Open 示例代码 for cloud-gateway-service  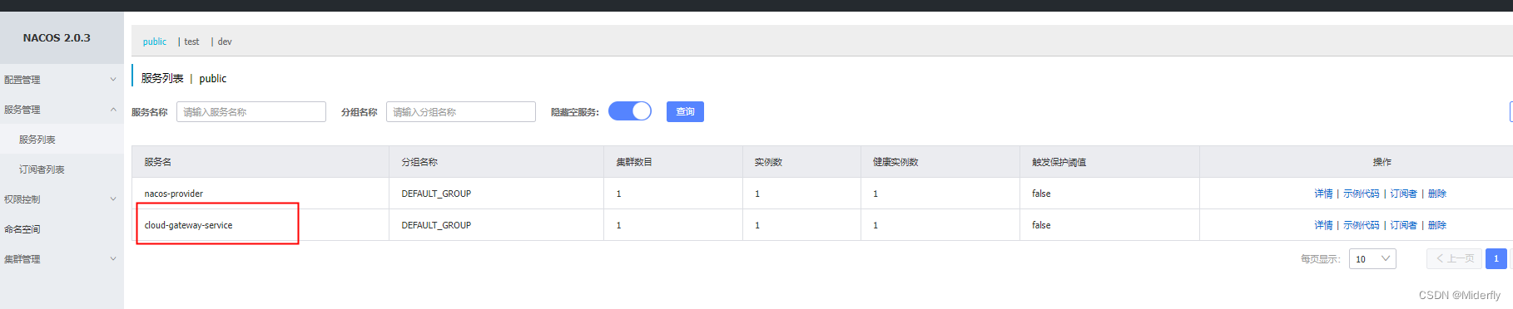click(1362, 225)
